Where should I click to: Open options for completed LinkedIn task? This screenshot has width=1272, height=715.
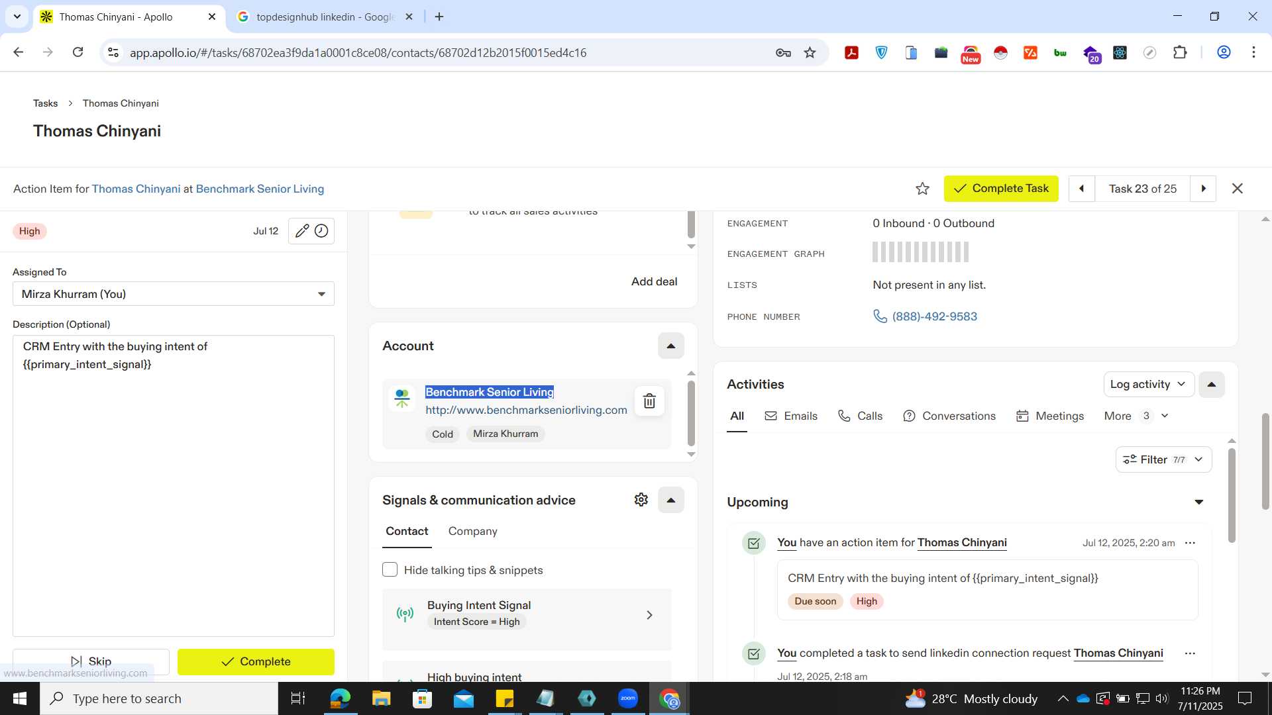coord(1190,653)
